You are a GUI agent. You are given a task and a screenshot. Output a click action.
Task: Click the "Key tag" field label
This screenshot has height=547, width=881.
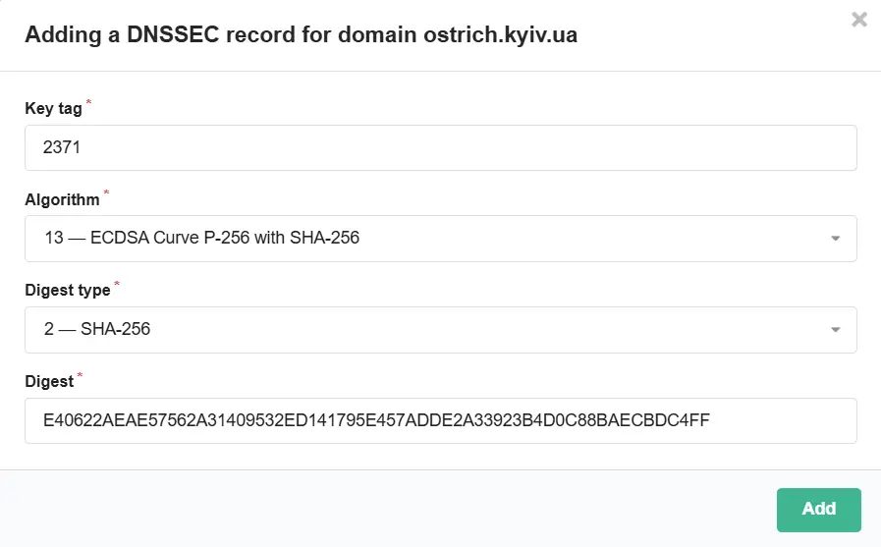53,109
